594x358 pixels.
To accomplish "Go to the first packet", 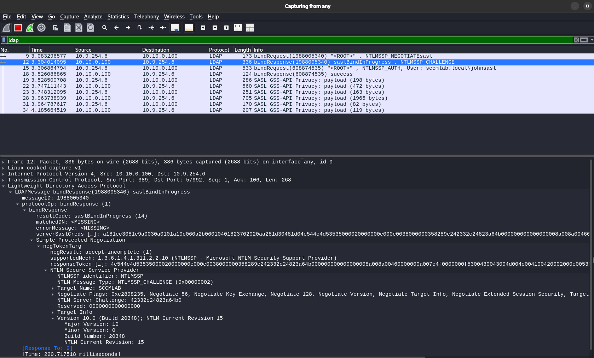I will click(151, 28).
